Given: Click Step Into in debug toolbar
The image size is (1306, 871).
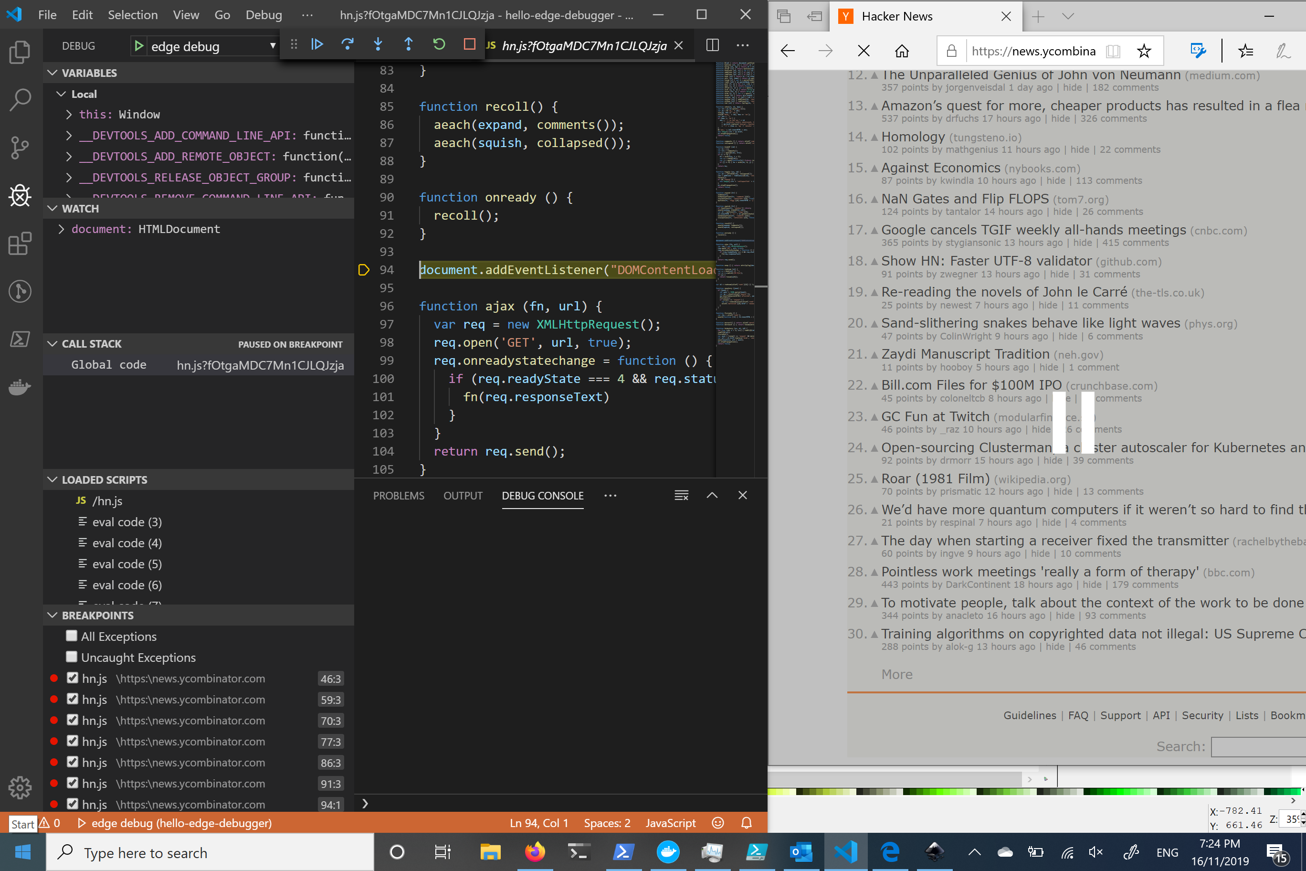Looking at the screenshot, I should click(378, 44).
